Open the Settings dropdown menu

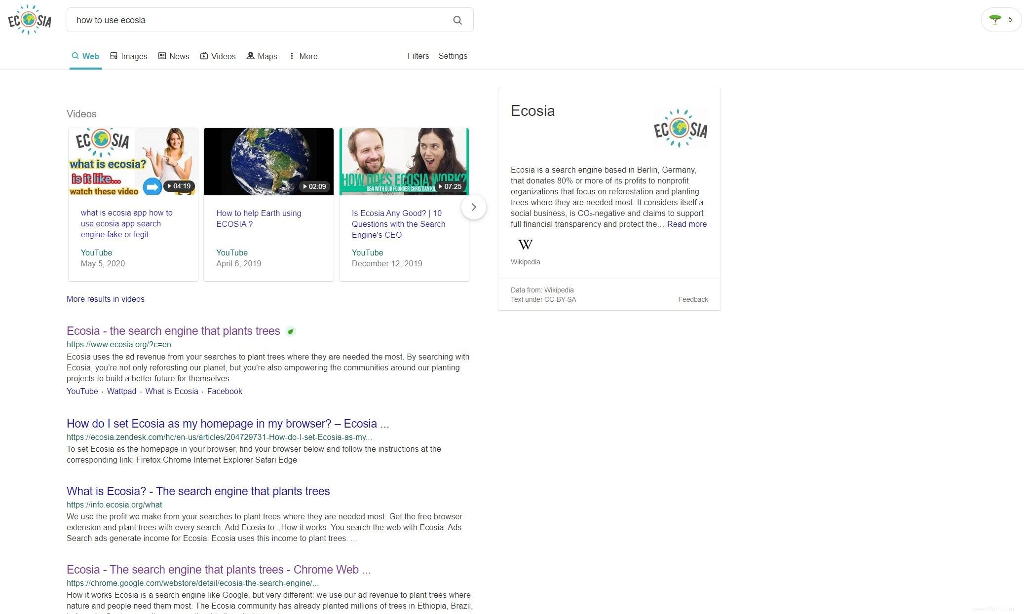pos(453,56)
